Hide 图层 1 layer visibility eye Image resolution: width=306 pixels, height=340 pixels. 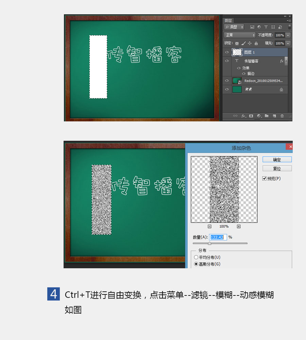pyautogui.click(x=227, y=52)
